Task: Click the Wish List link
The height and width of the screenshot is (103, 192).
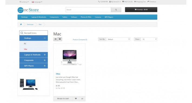Action: [x=127, y=2]
